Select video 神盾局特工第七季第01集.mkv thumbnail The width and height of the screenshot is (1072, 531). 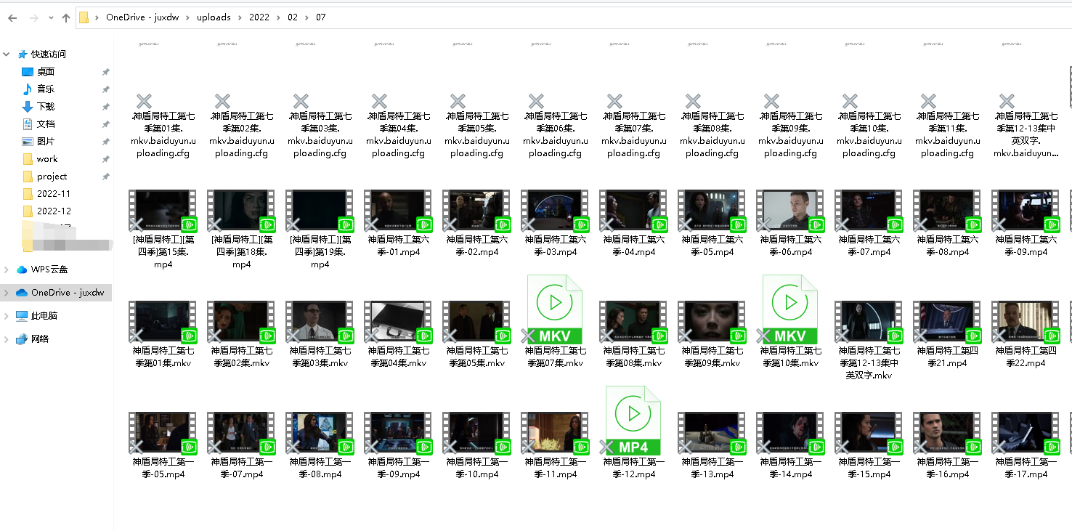tap(162, 322)
